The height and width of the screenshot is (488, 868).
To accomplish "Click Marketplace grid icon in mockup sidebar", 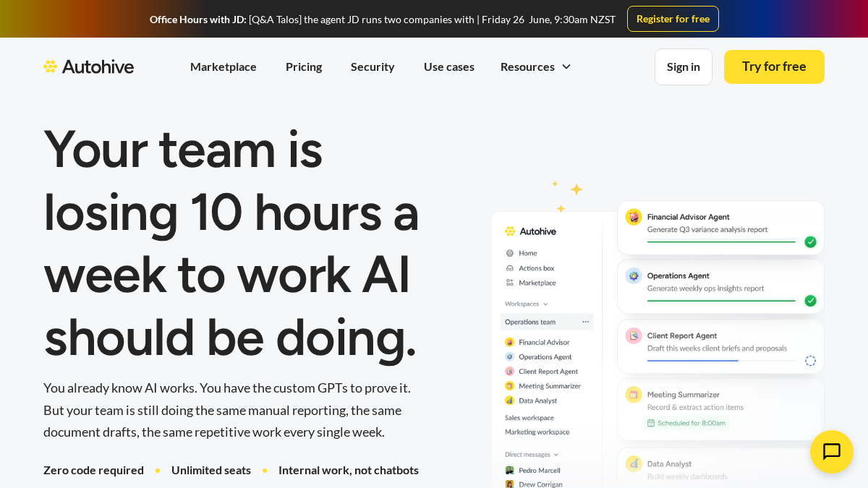I will point(510,283).
